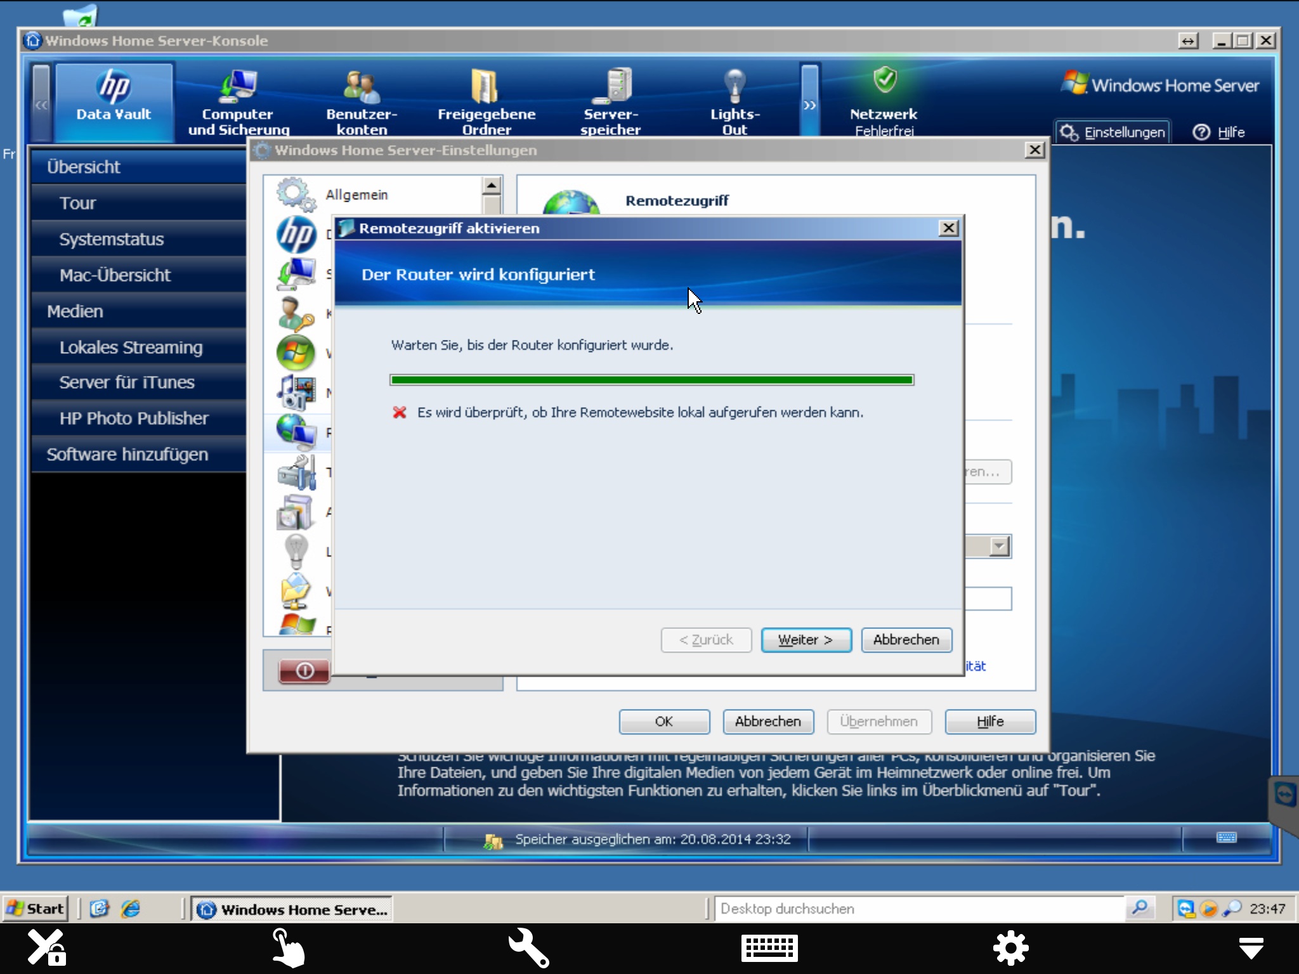This screenshot has width=1299, height=974.
Task: Open remote app settings gear icon
Action: pyautogui.click(x=1010, y=948)
